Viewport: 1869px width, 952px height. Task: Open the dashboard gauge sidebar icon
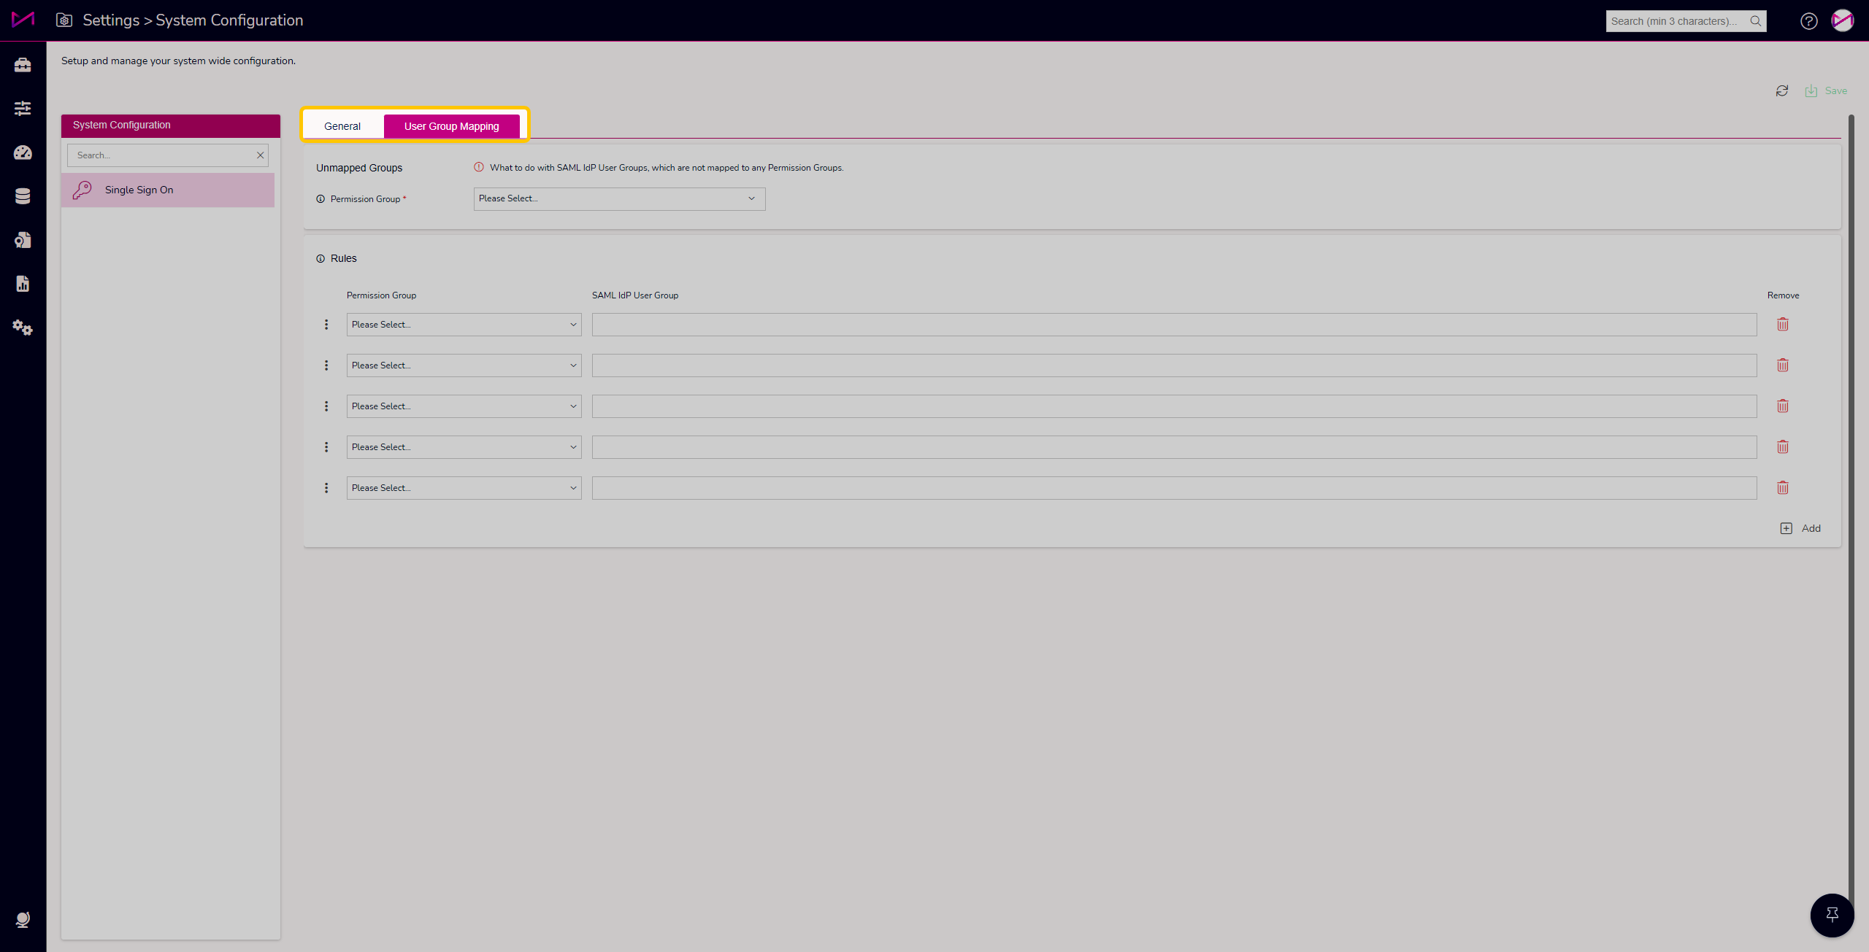tap(23, 152)
